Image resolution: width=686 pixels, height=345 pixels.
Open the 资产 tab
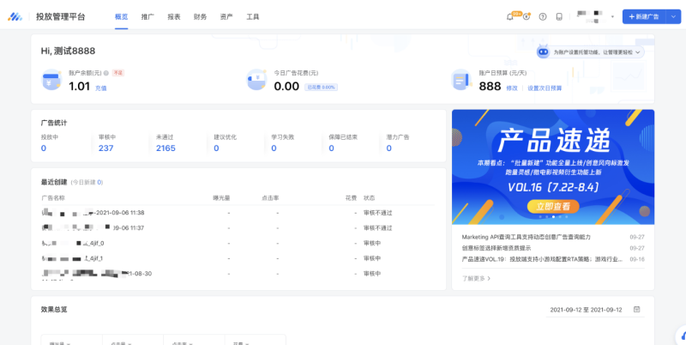(226, 16)
